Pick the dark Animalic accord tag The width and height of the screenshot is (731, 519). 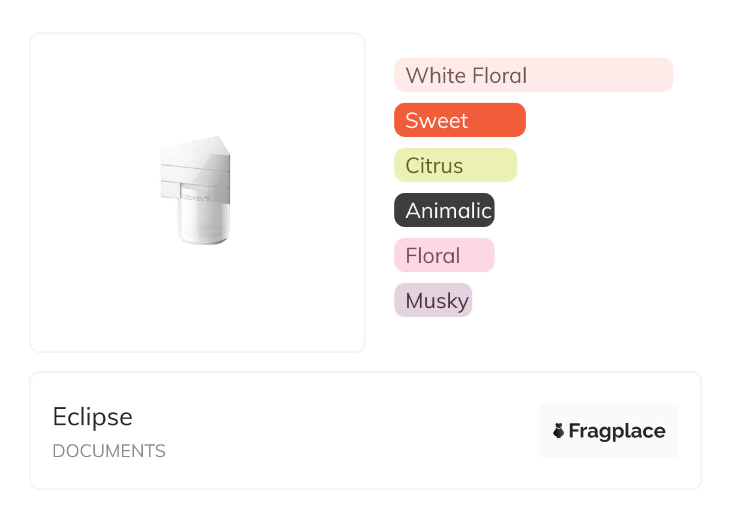click(x=444, y=210)
